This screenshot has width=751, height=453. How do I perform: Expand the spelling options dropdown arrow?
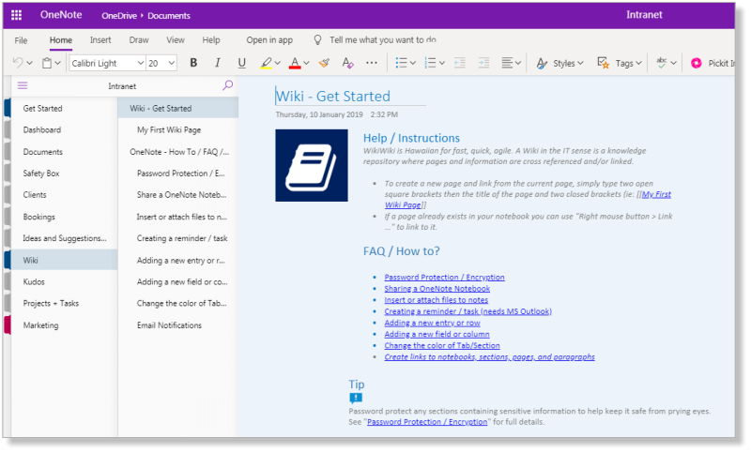coord(673,63)
